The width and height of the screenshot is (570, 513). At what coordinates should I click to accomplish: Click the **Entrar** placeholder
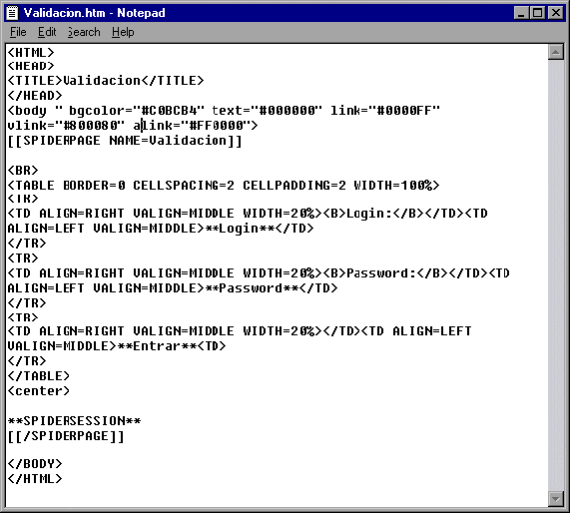coord(158,345)
